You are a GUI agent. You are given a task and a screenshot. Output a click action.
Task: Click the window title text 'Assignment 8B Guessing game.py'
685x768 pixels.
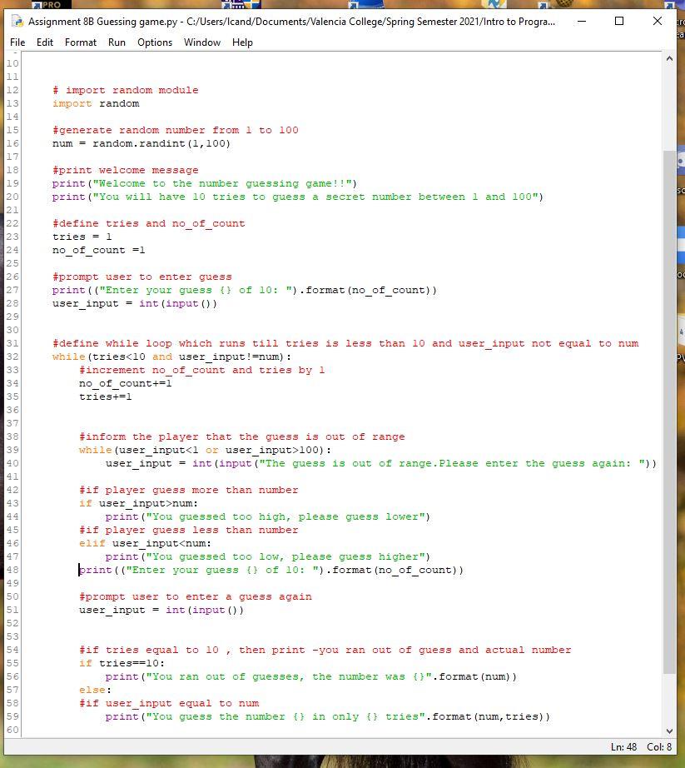tap(102, 22)
